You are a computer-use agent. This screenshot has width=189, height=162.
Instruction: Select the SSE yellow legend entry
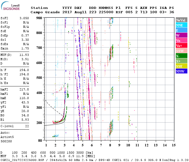click(x=181, y=66)
